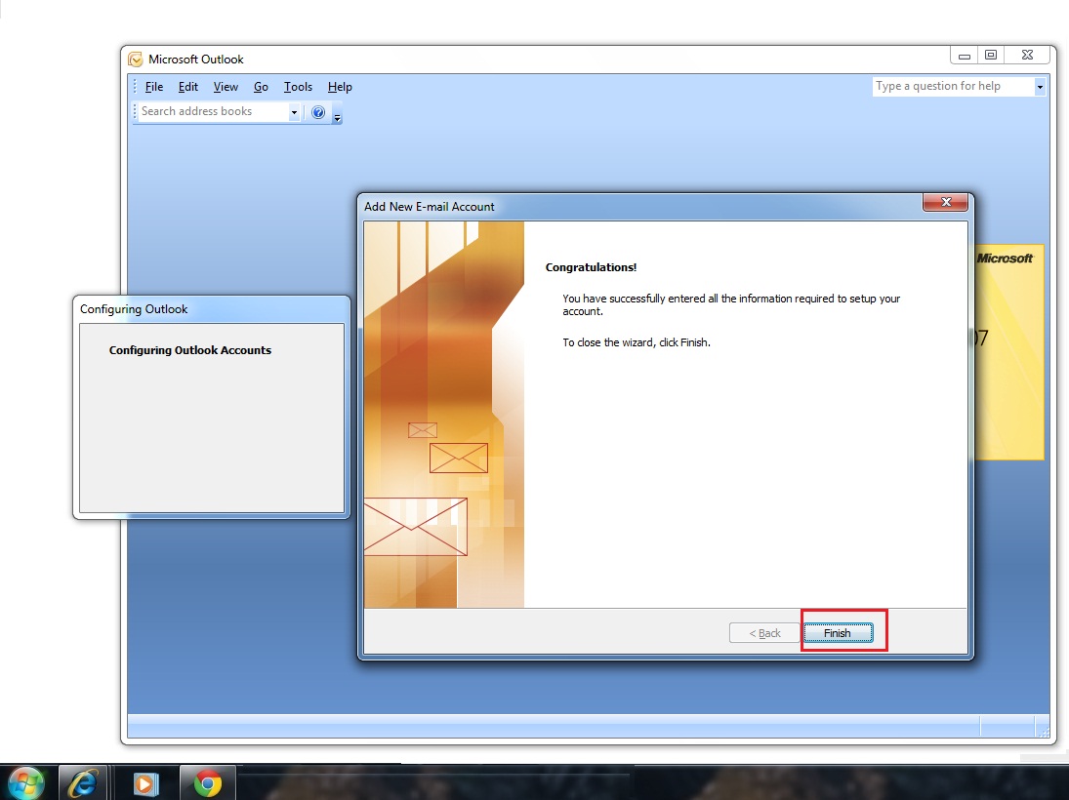Click the toolbar drag handle before the search box
The width and height of the screenshot is (1069, 800).
pyautogui.click(x=135, y=112)
